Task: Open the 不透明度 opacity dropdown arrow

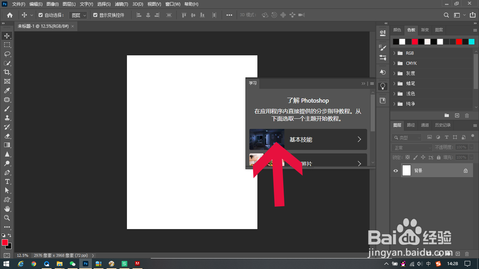Action: click(471, 147)
